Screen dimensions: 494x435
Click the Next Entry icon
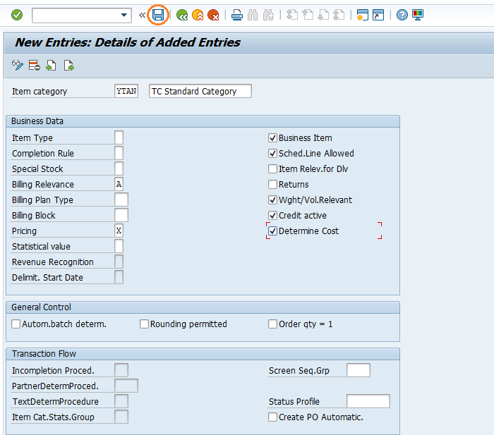click(x=68, y=66)
